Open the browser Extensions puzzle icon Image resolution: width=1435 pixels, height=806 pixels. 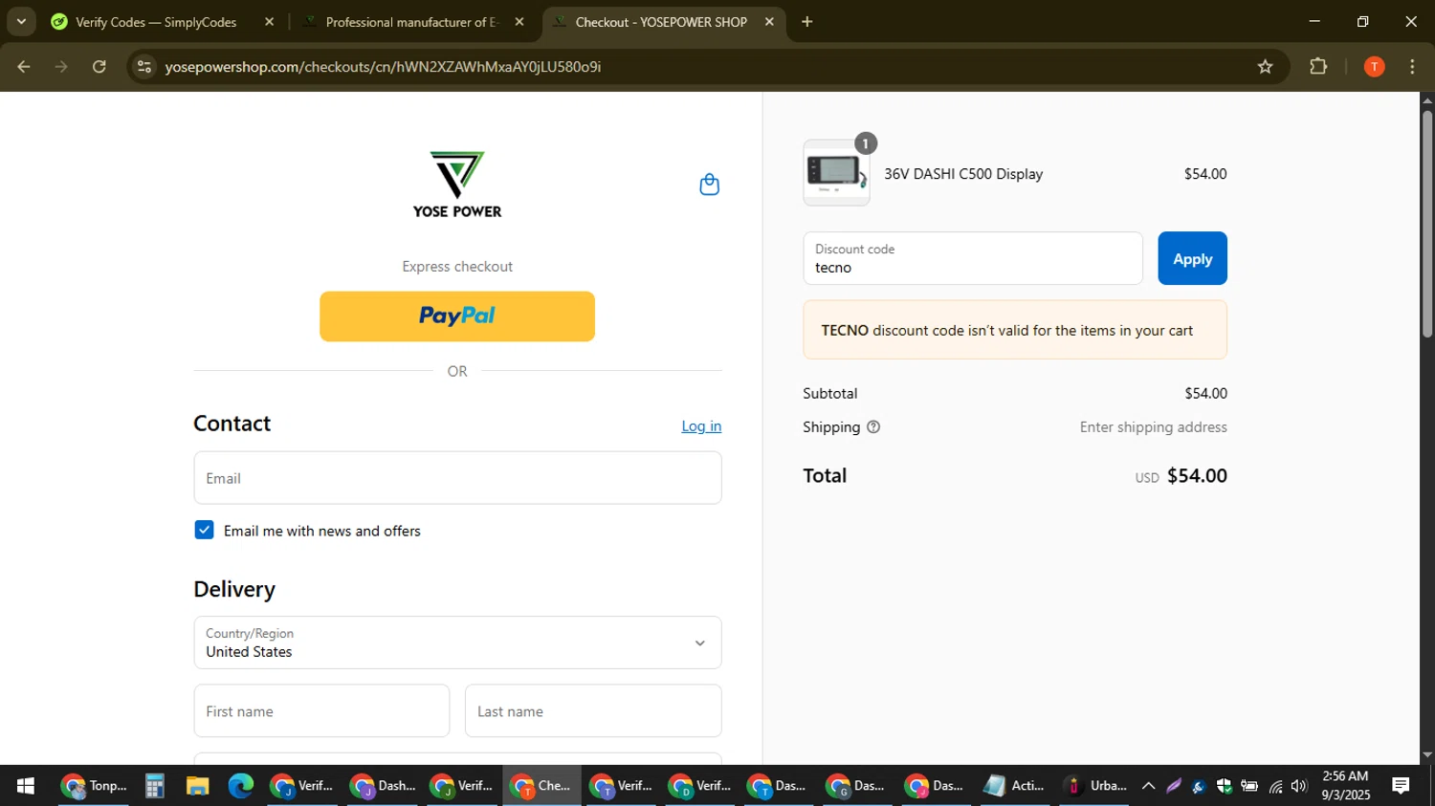point(1318,67)
